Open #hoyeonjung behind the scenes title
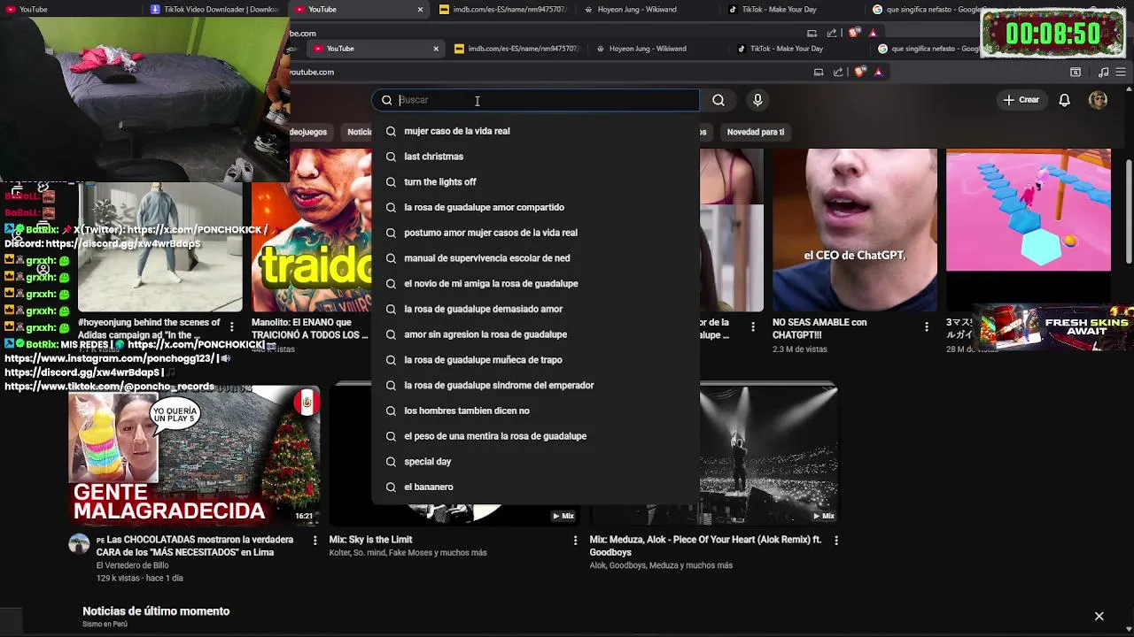 point(149,329)
